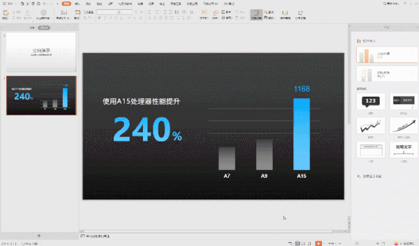Insert a Text Box from ribbon
Image resolution: width=419 pixels, height=246 pixels.
[204, 14]
